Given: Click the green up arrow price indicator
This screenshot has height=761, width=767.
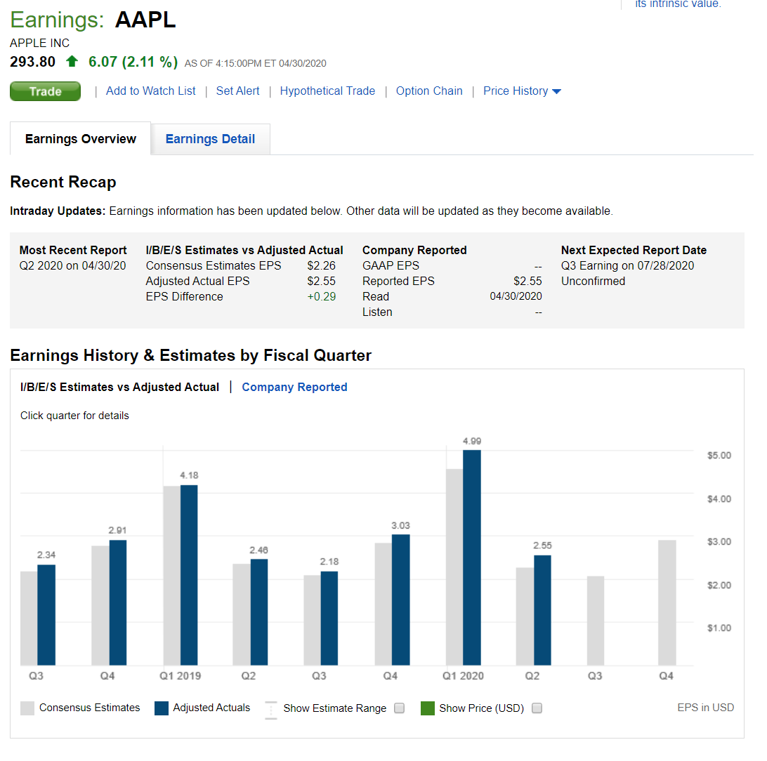Looking at the screenshot, I should (x=72, y=62).
